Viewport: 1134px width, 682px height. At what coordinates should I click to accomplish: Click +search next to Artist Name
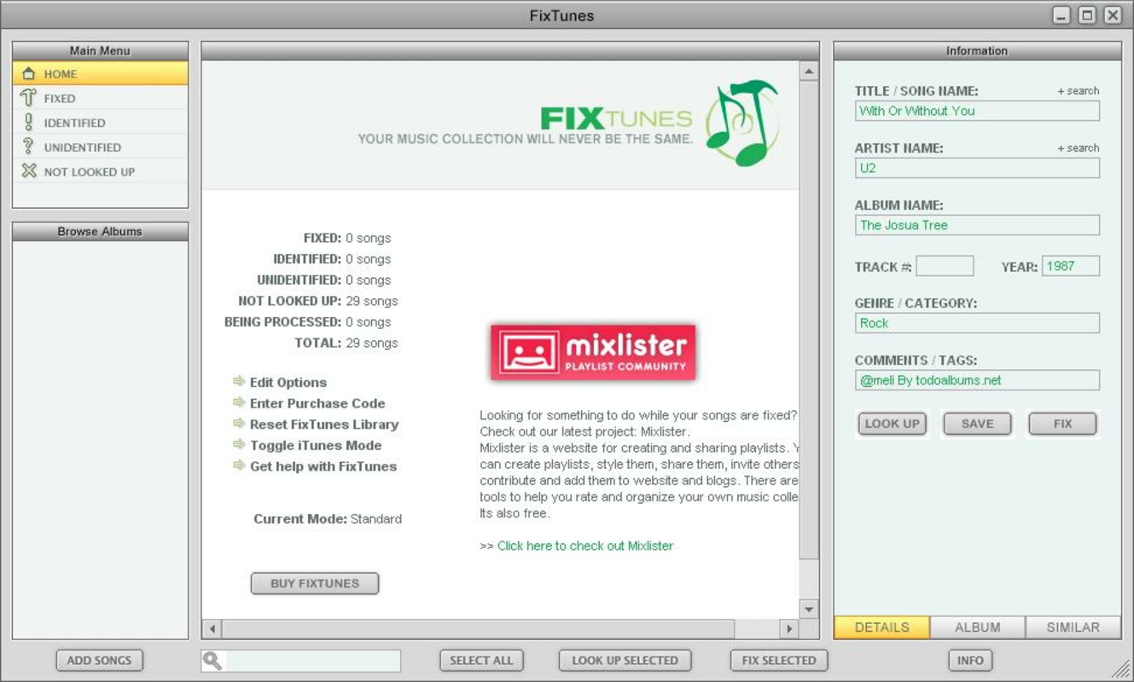[x=1079, y=147]
